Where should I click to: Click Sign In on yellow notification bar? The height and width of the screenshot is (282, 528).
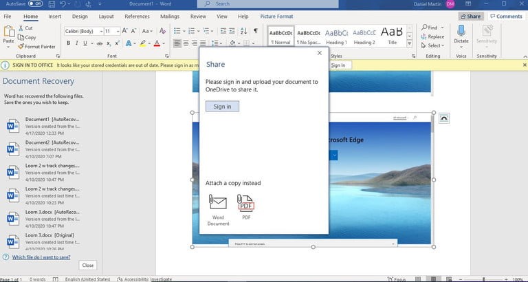[338, 65]
